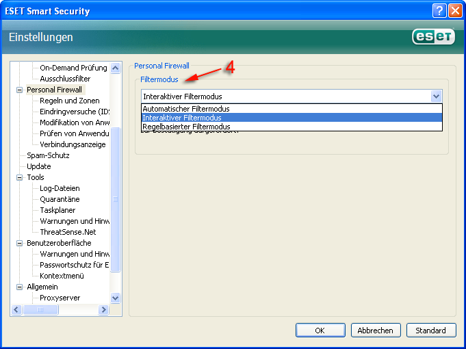Select Kontextmenü tree item
The image size is (466, 349).
coord(62,276)
